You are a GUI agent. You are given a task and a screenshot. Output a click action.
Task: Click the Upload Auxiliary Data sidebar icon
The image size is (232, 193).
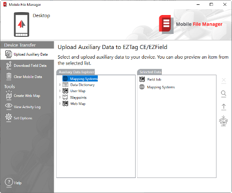[x=8, y=54]
